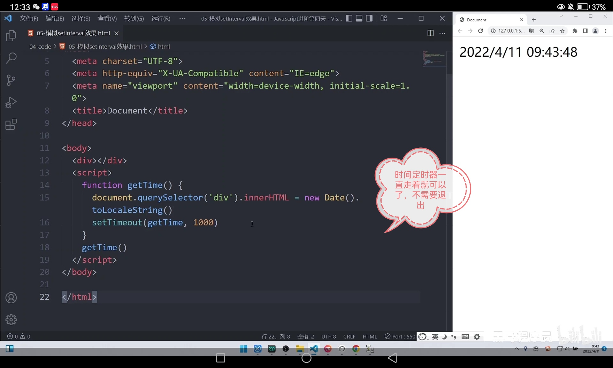Toggle the secondary side bar layout button
Image resolution: width=613 pixels, height=368 pixels.
click(x=369, y=18)
